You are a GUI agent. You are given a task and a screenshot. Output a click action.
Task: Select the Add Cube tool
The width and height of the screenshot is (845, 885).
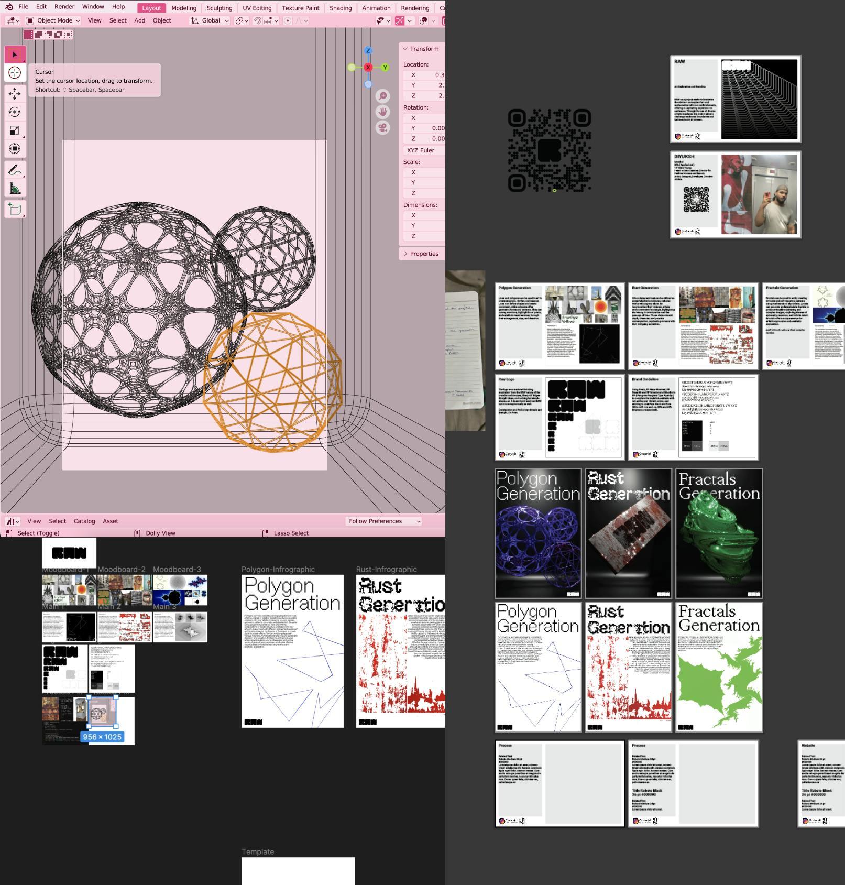click(15, 210)
